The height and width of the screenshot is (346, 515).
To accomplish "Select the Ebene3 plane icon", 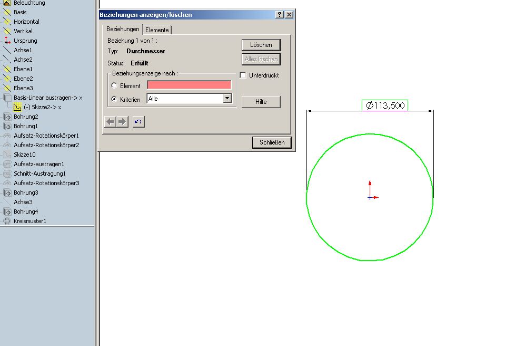I will [6, 88].
